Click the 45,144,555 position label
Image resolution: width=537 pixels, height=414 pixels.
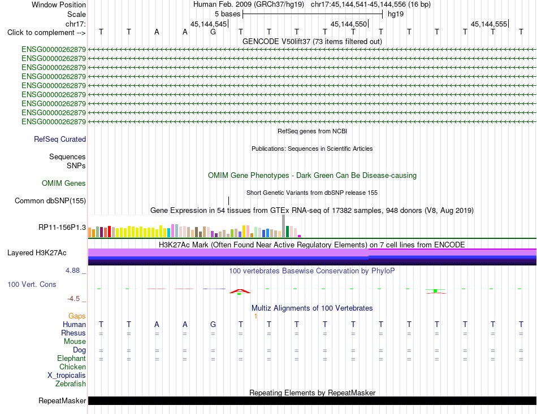tap(489, 24)
